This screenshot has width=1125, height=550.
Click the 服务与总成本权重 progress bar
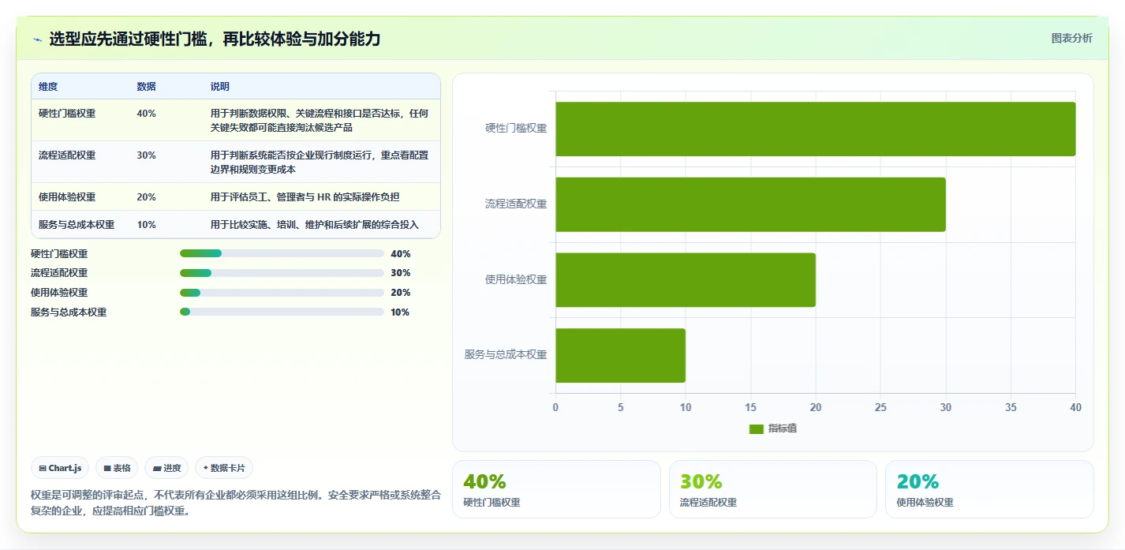(x=282, y=312)
